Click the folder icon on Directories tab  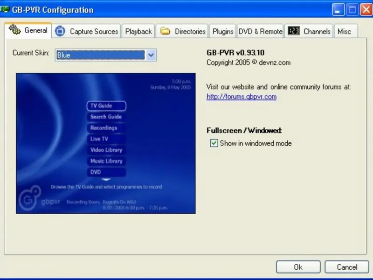click(x=165, y=31)
